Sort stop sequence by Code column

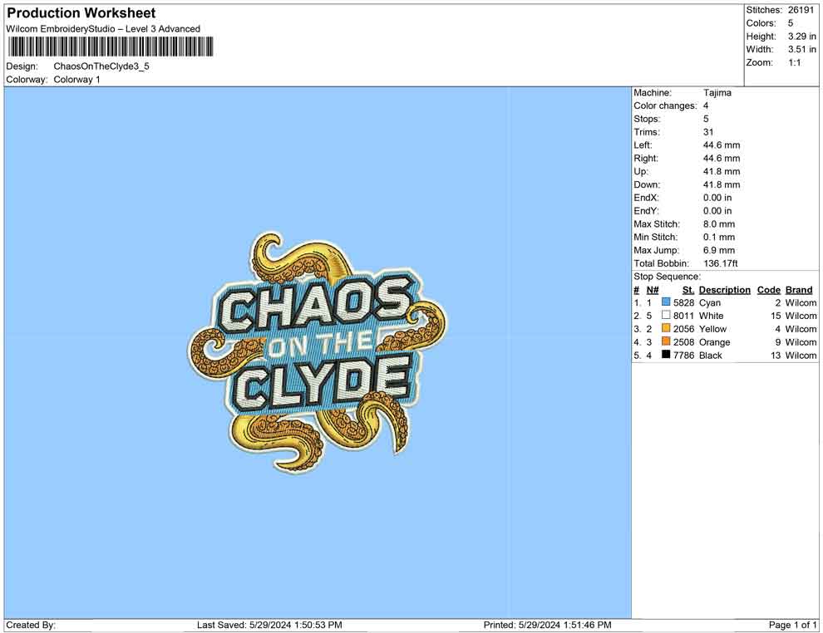pos(768,289)
